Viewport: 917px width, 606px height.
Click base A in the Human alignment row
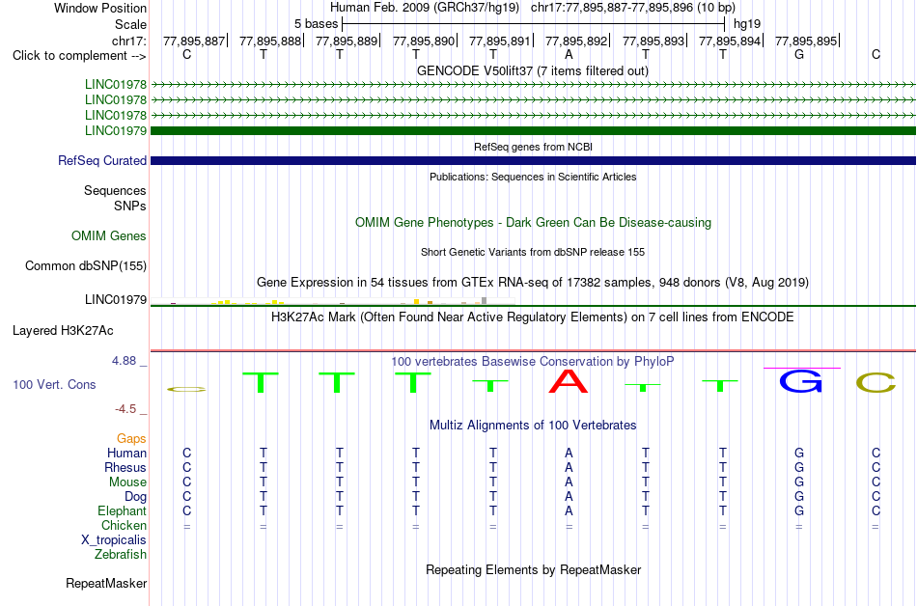click(569, 453)
